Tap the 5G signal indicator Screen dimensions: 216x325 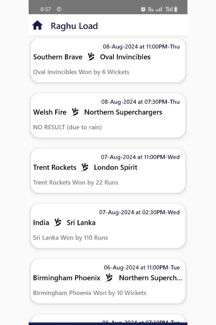tap(169, 9)
